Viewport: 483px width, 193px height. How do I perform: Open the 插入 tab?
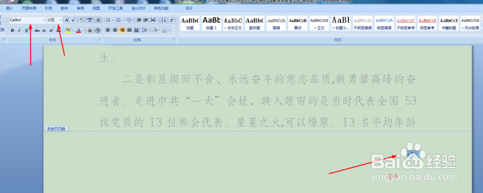[x=10, y=8]
